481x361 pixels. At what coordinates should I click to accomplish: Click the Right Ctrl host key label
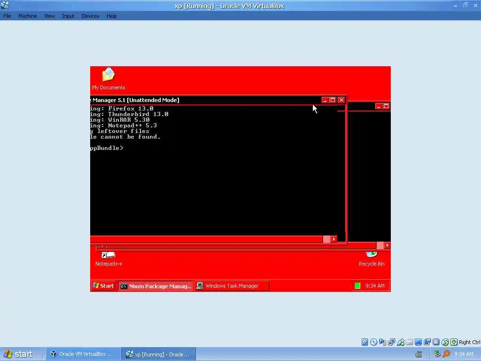click(x=469, y=342)
